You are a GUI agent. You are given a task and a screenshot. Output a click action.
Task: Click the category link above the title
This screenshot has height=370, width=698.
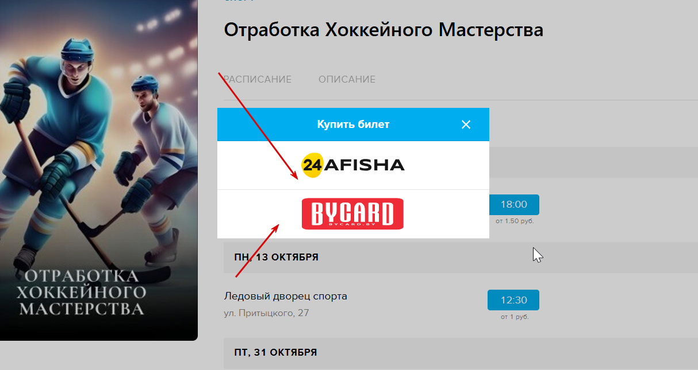point(239,1)
